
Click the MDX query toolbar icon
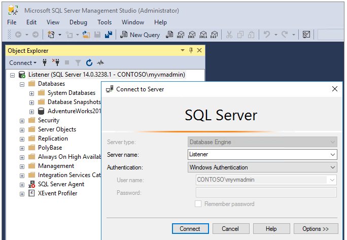pyautogui.click(x=181, y=35)
